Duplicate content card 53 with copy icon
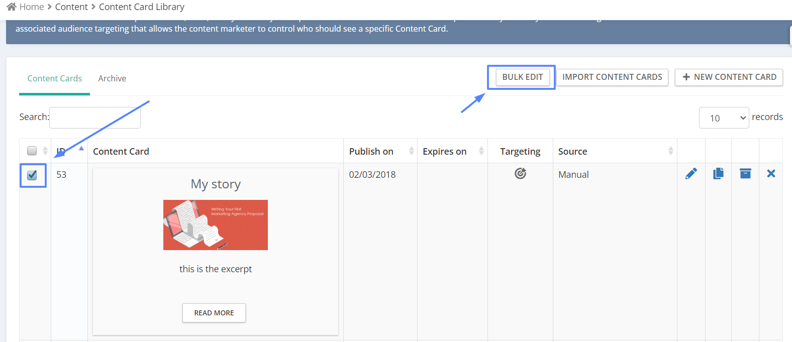Screen dimensions: 792x342 click(718, 174)
